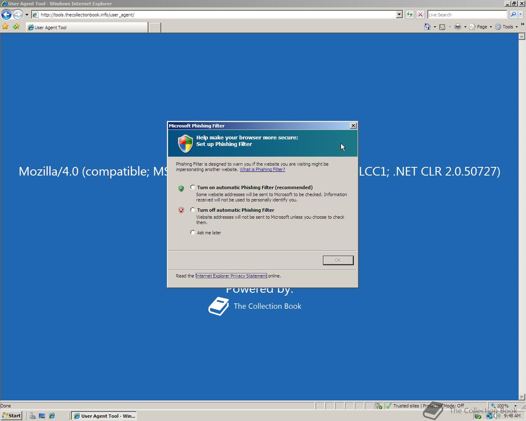
Task: Open the Favorites Center star
Action: click(5, 27)
